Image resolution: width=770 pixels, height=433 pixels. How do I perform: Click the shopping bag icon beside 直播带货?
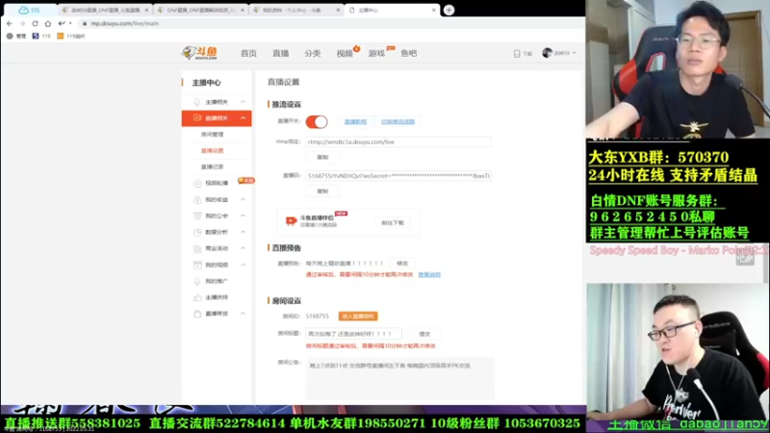tap(197, 314)
